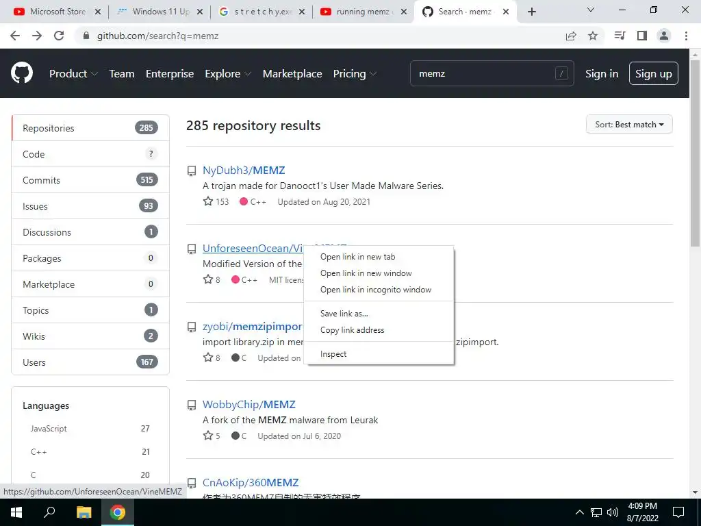Screen dimensions: 701x526
Task: Select Repositories filter in sidebar
Action: (90, 128)
